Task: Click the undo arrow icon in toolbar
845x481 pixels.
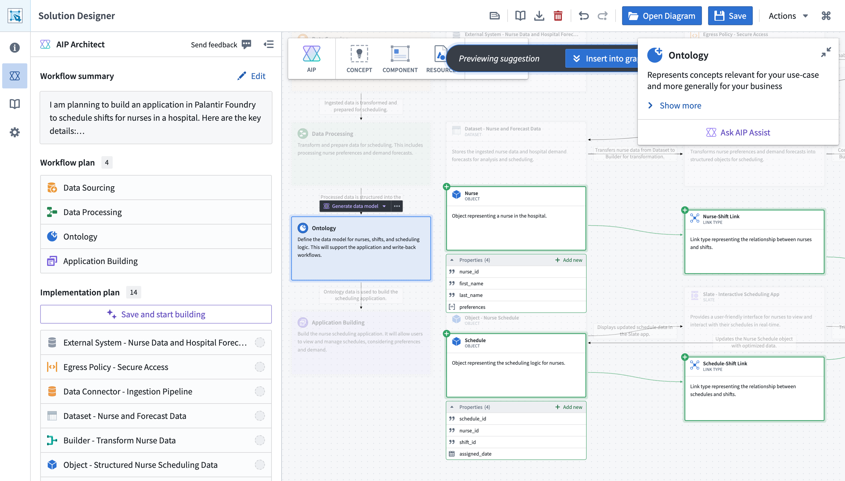Action: point(583,16)
